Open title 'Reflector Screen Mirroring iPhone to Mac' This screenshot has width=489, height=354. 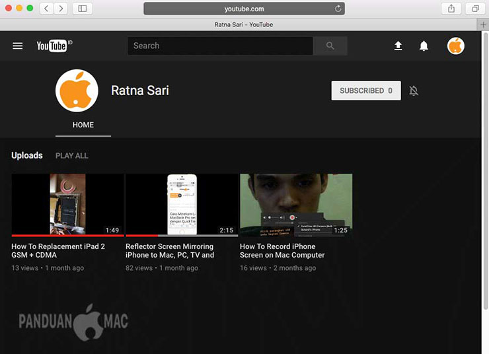[x=170, y=250]
